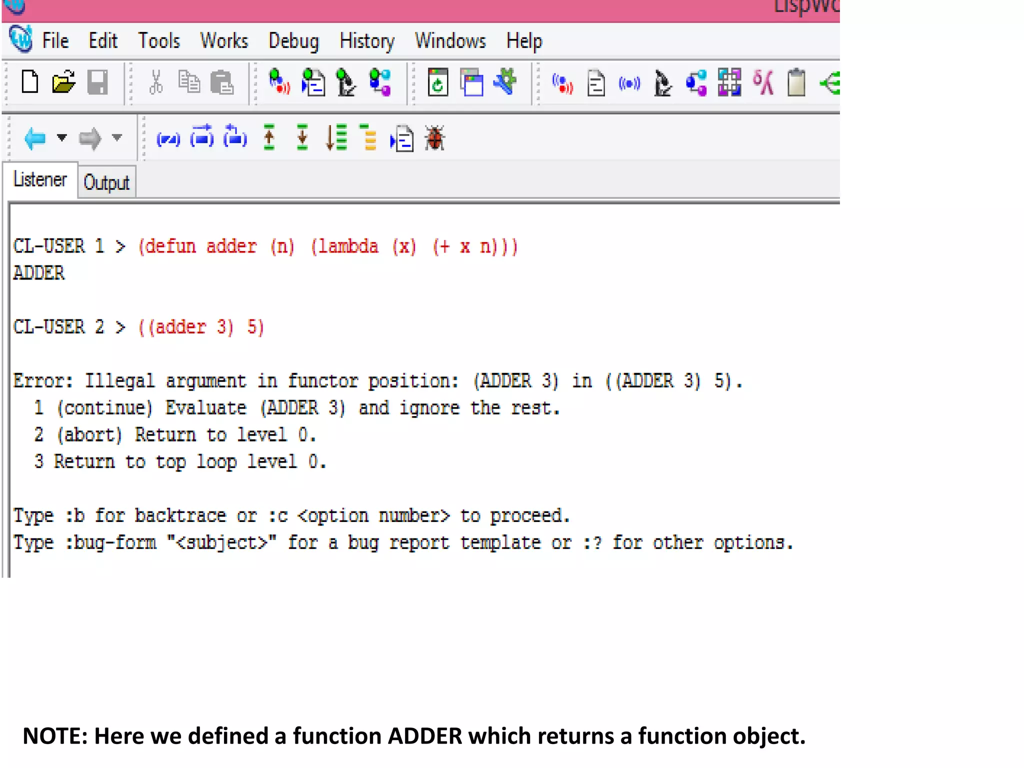Viewport: 1024px width, 768px height.
Task: Open the Edit menu
Action: click(103, 40)
